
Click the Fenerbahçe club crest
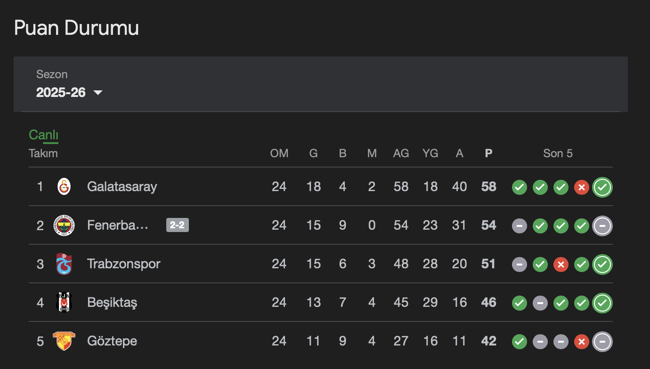coord(64,225)
